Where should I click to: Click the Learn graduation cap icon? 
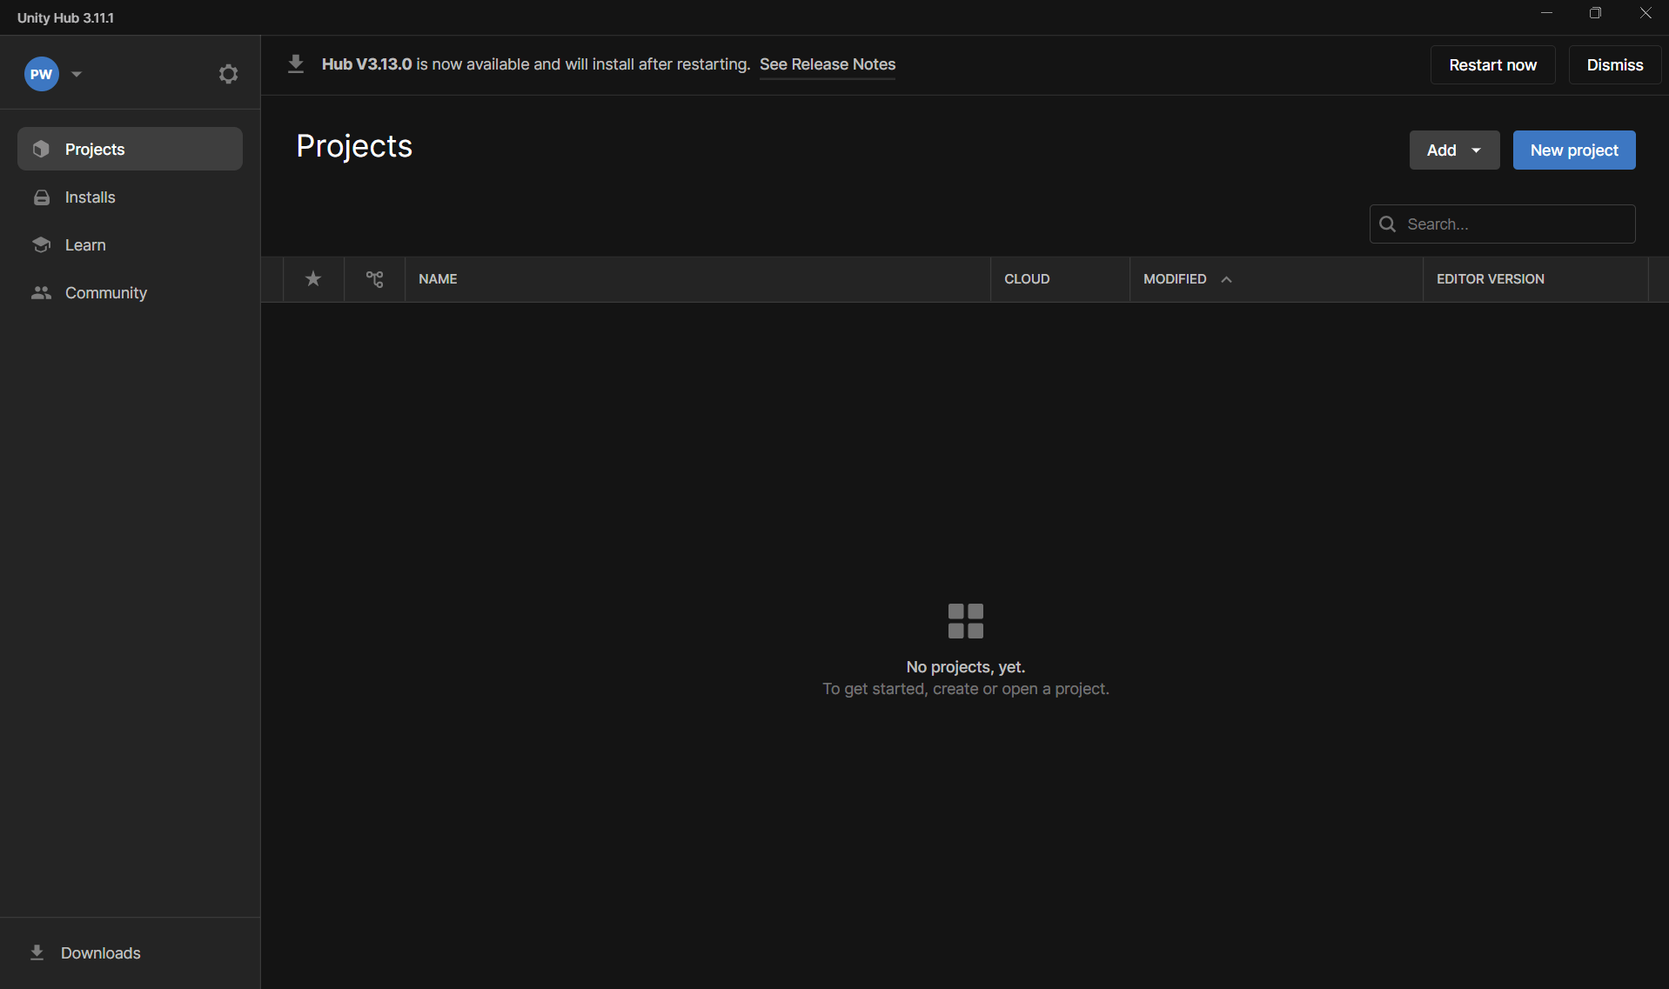[41, 244]
